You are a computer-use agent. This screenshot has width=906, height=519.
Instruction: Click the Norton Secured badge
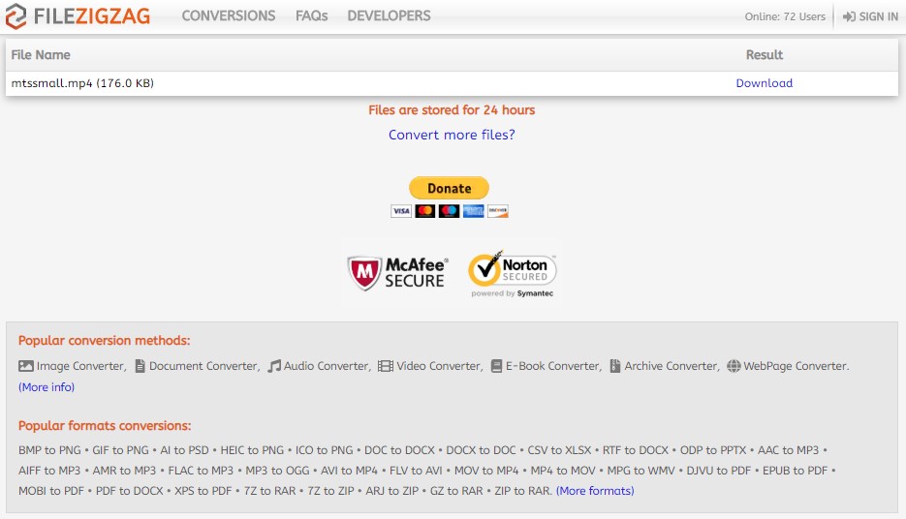point(512,274)
